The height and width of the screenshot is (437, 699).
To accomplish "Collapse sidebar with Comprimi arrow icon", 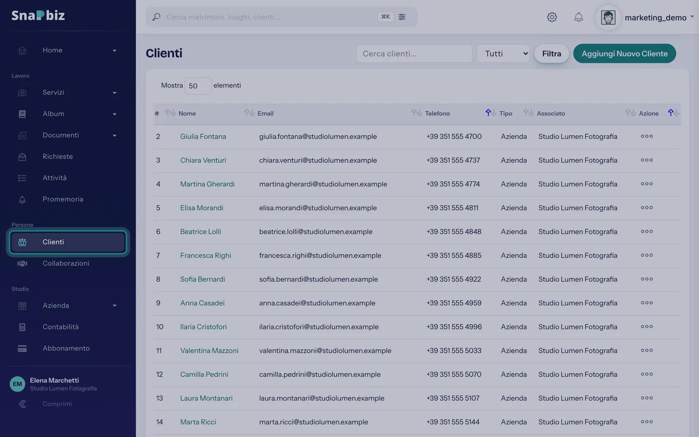I will [x=22, y=404].
